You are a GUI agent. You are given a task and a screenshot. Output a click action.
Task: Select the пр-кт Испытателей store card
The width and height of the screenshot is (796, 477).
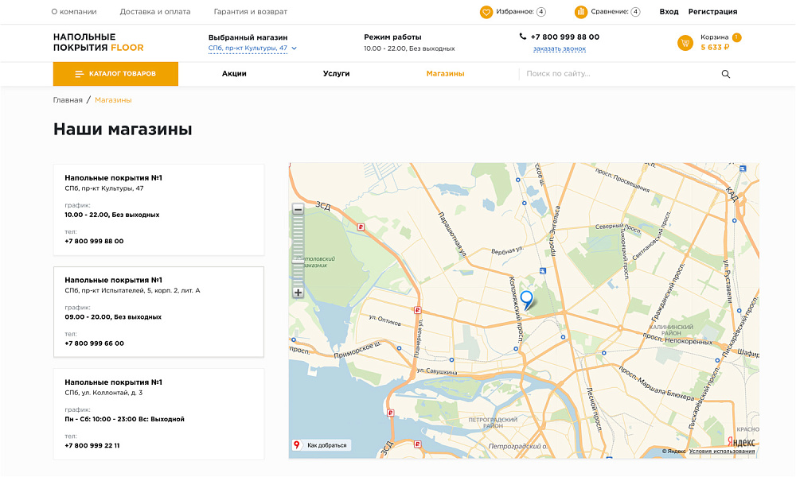(158, 312)
